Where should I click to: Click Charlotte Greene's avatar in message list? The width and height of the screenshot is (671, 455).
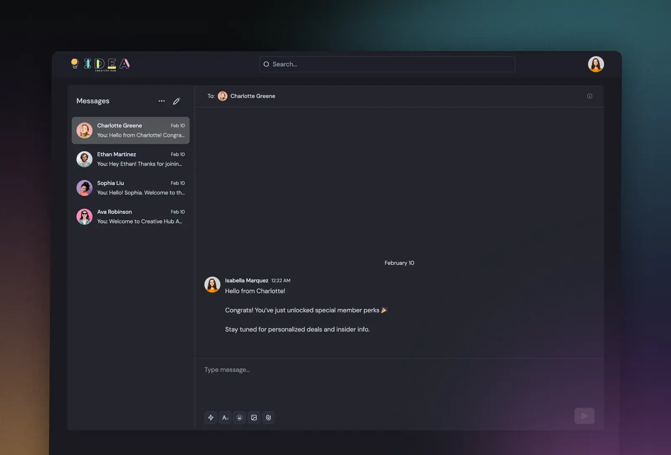tap(84, 130)
